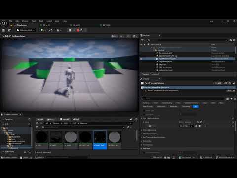Open the Tools menu
The width and height of the screenshot is (237, 178).
[x=34, y=21]
